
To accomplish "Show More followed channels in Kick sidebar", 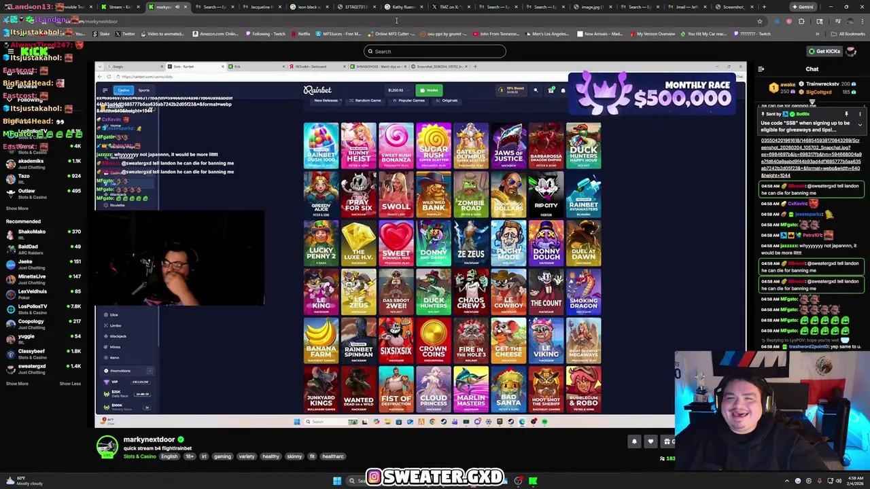I will click(17, 209).
